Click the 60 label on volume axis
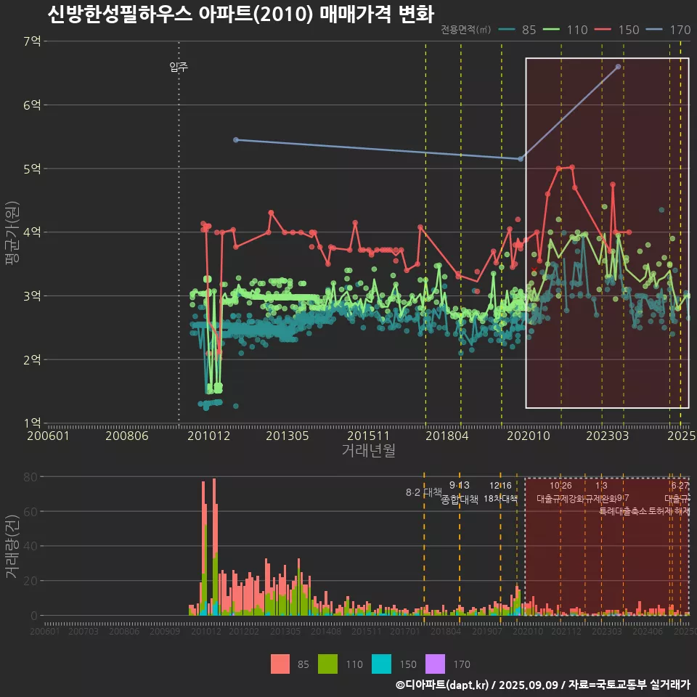This screenshot has width=697, height=697. coord(30,512)
